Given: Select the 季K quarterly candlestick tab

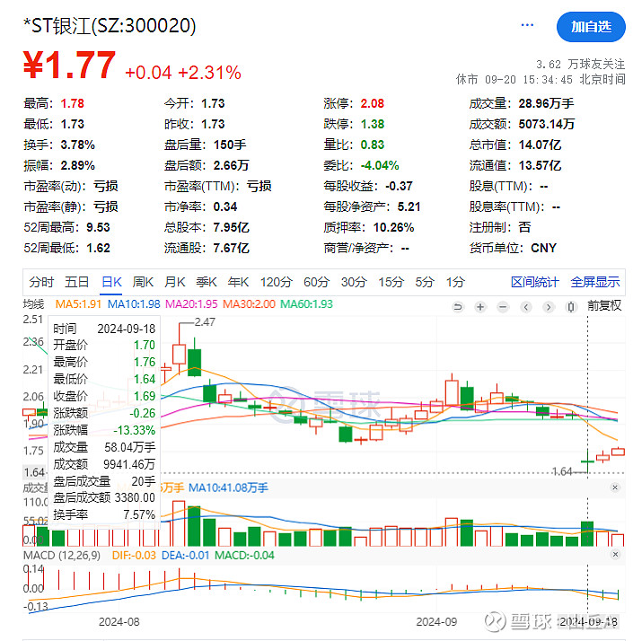Looking at the screenshot, I should 207,282.
